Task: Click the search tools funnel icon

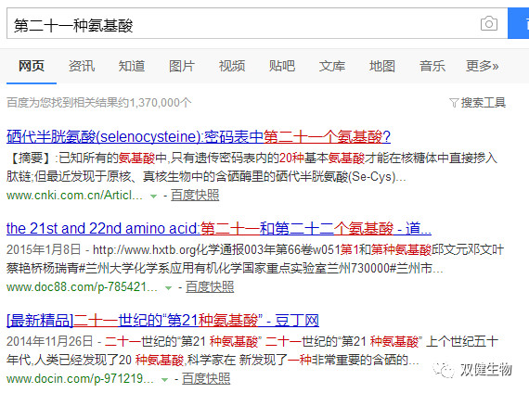Action: coord(454,103)
